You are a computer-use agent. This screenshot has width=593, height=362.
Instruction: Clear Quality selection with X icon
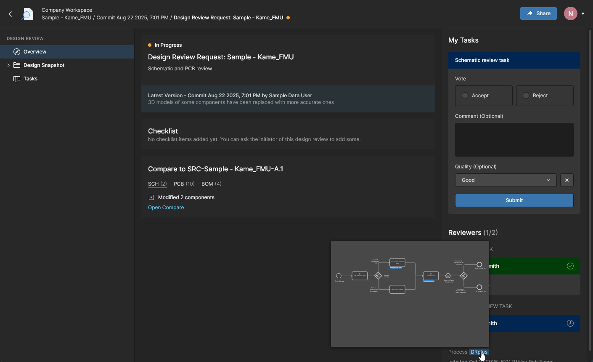click(567, 180)
